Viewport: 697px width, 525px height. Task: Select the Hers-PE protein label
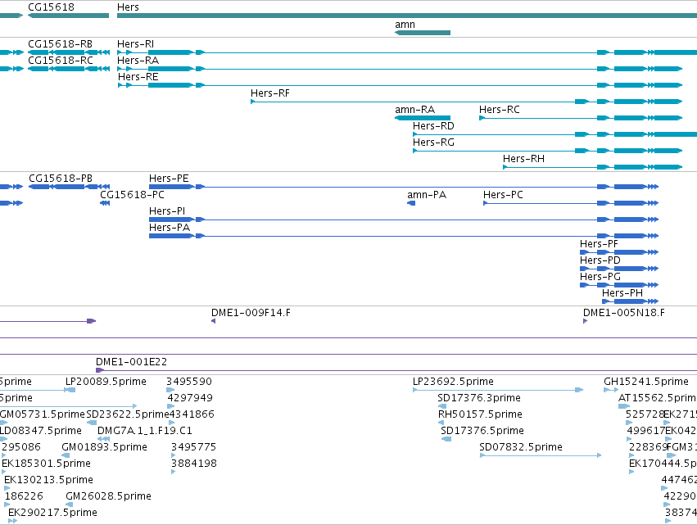[x=169, y=179]
